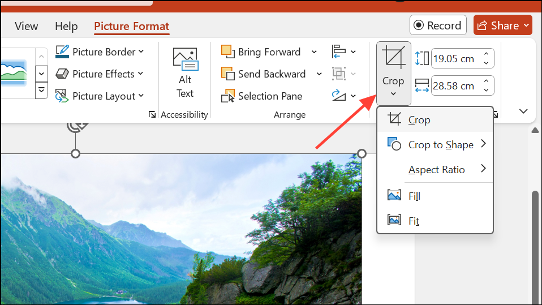
Task: Click the rotation handle above the picture
Action: [x=77, y=127]
